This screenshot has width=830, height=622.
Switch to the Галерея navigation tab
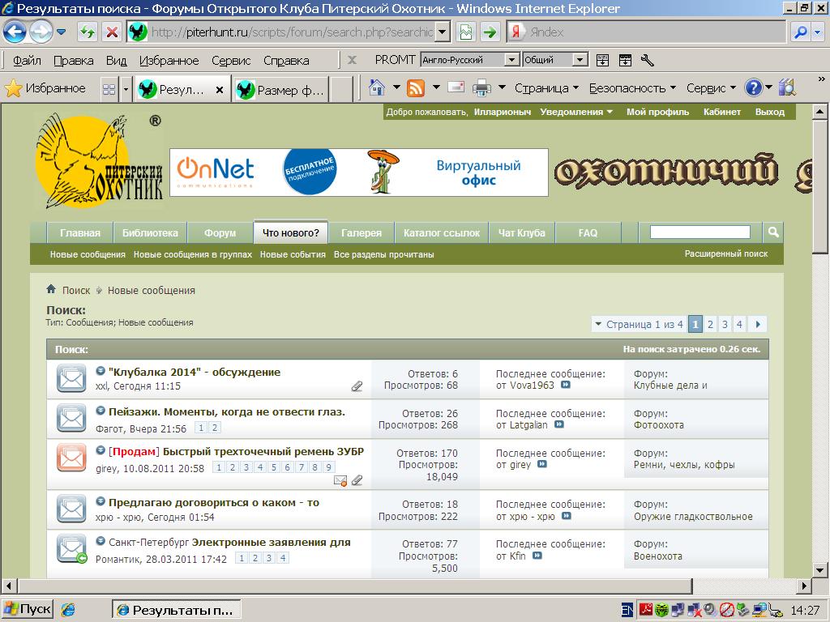[x=361, y=232]
